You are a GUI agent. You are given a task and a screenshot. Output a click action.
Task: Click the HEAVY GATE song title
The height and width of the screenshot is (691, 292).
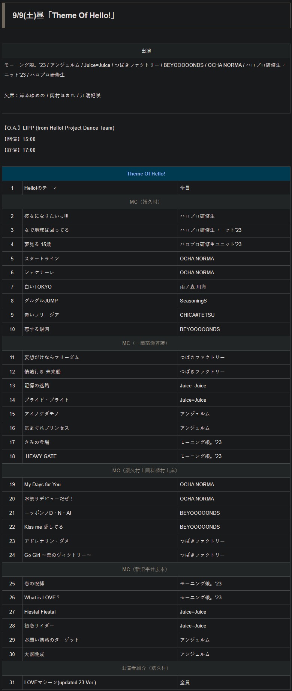(41, 456)
